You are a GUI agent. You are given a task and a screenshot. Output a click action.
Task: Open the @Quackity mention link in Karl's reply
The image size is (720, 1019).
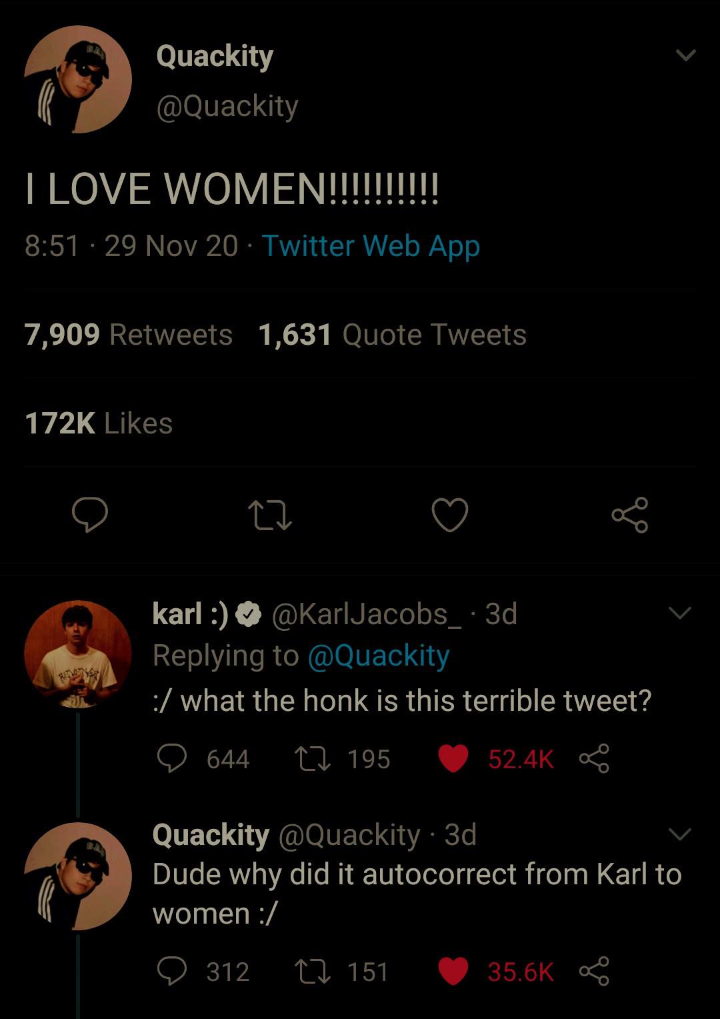click(x=378, y=656)
